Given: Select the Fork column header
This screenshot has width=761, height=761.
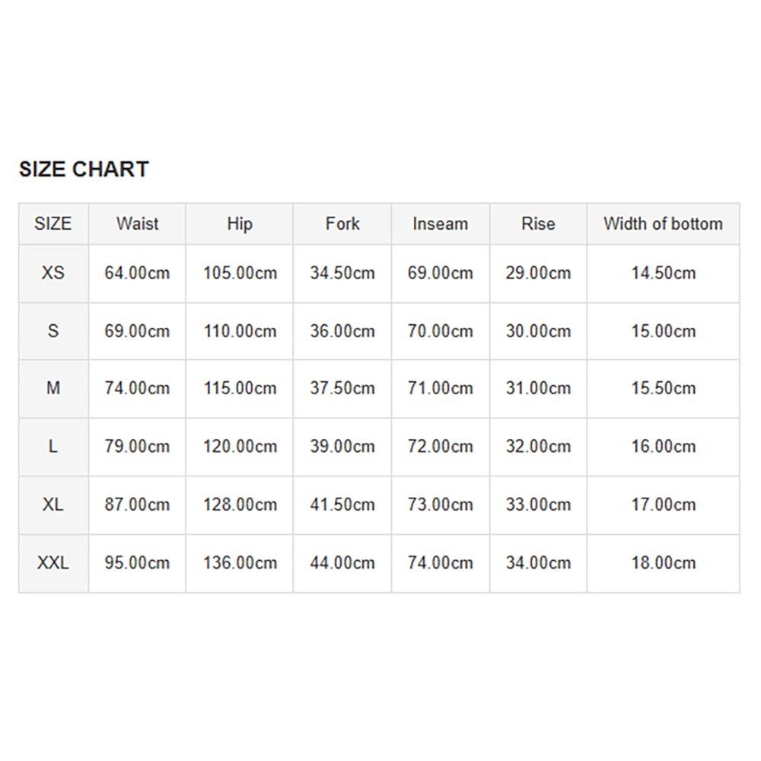Looking at the screenshot, I should 342,224.
